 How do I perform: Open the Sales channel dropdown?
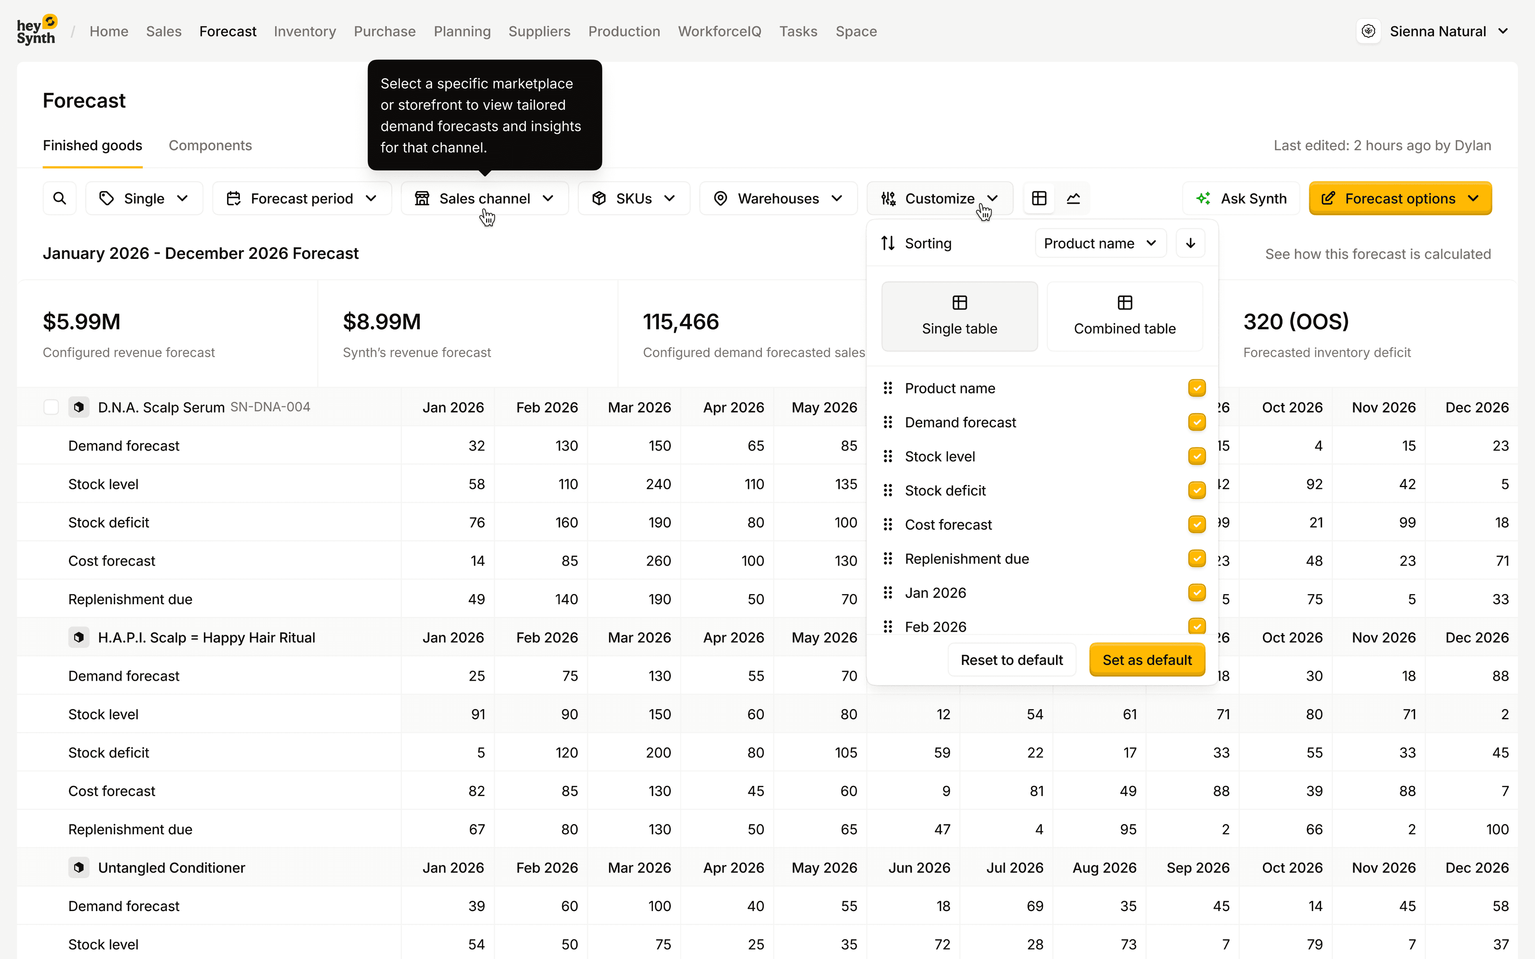click(484, 199)
